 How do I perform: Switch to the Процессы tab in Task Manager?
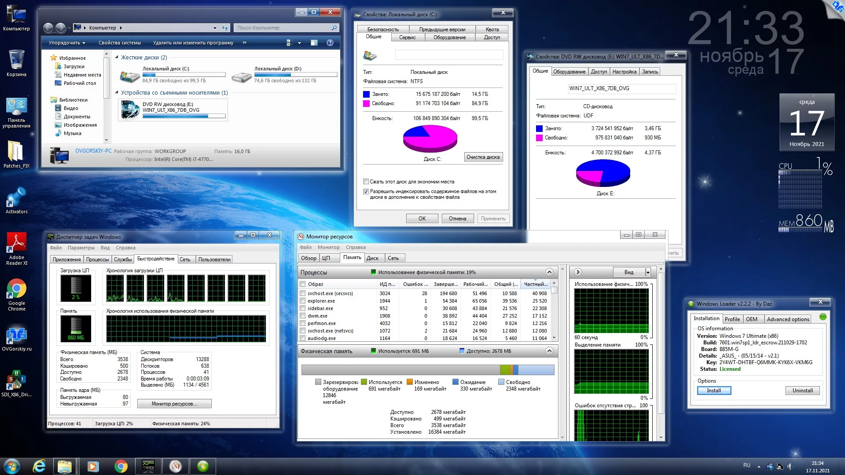point(97,259)
